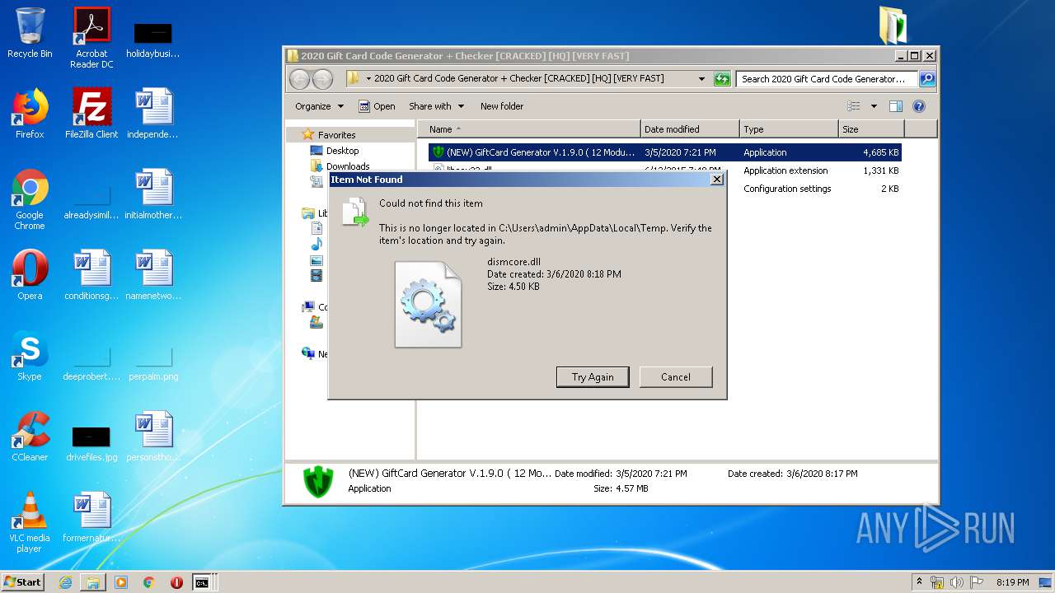Screen dimensions: 1055x593
Task: Click Change your view icon
Action: click(x=854, y=106)
